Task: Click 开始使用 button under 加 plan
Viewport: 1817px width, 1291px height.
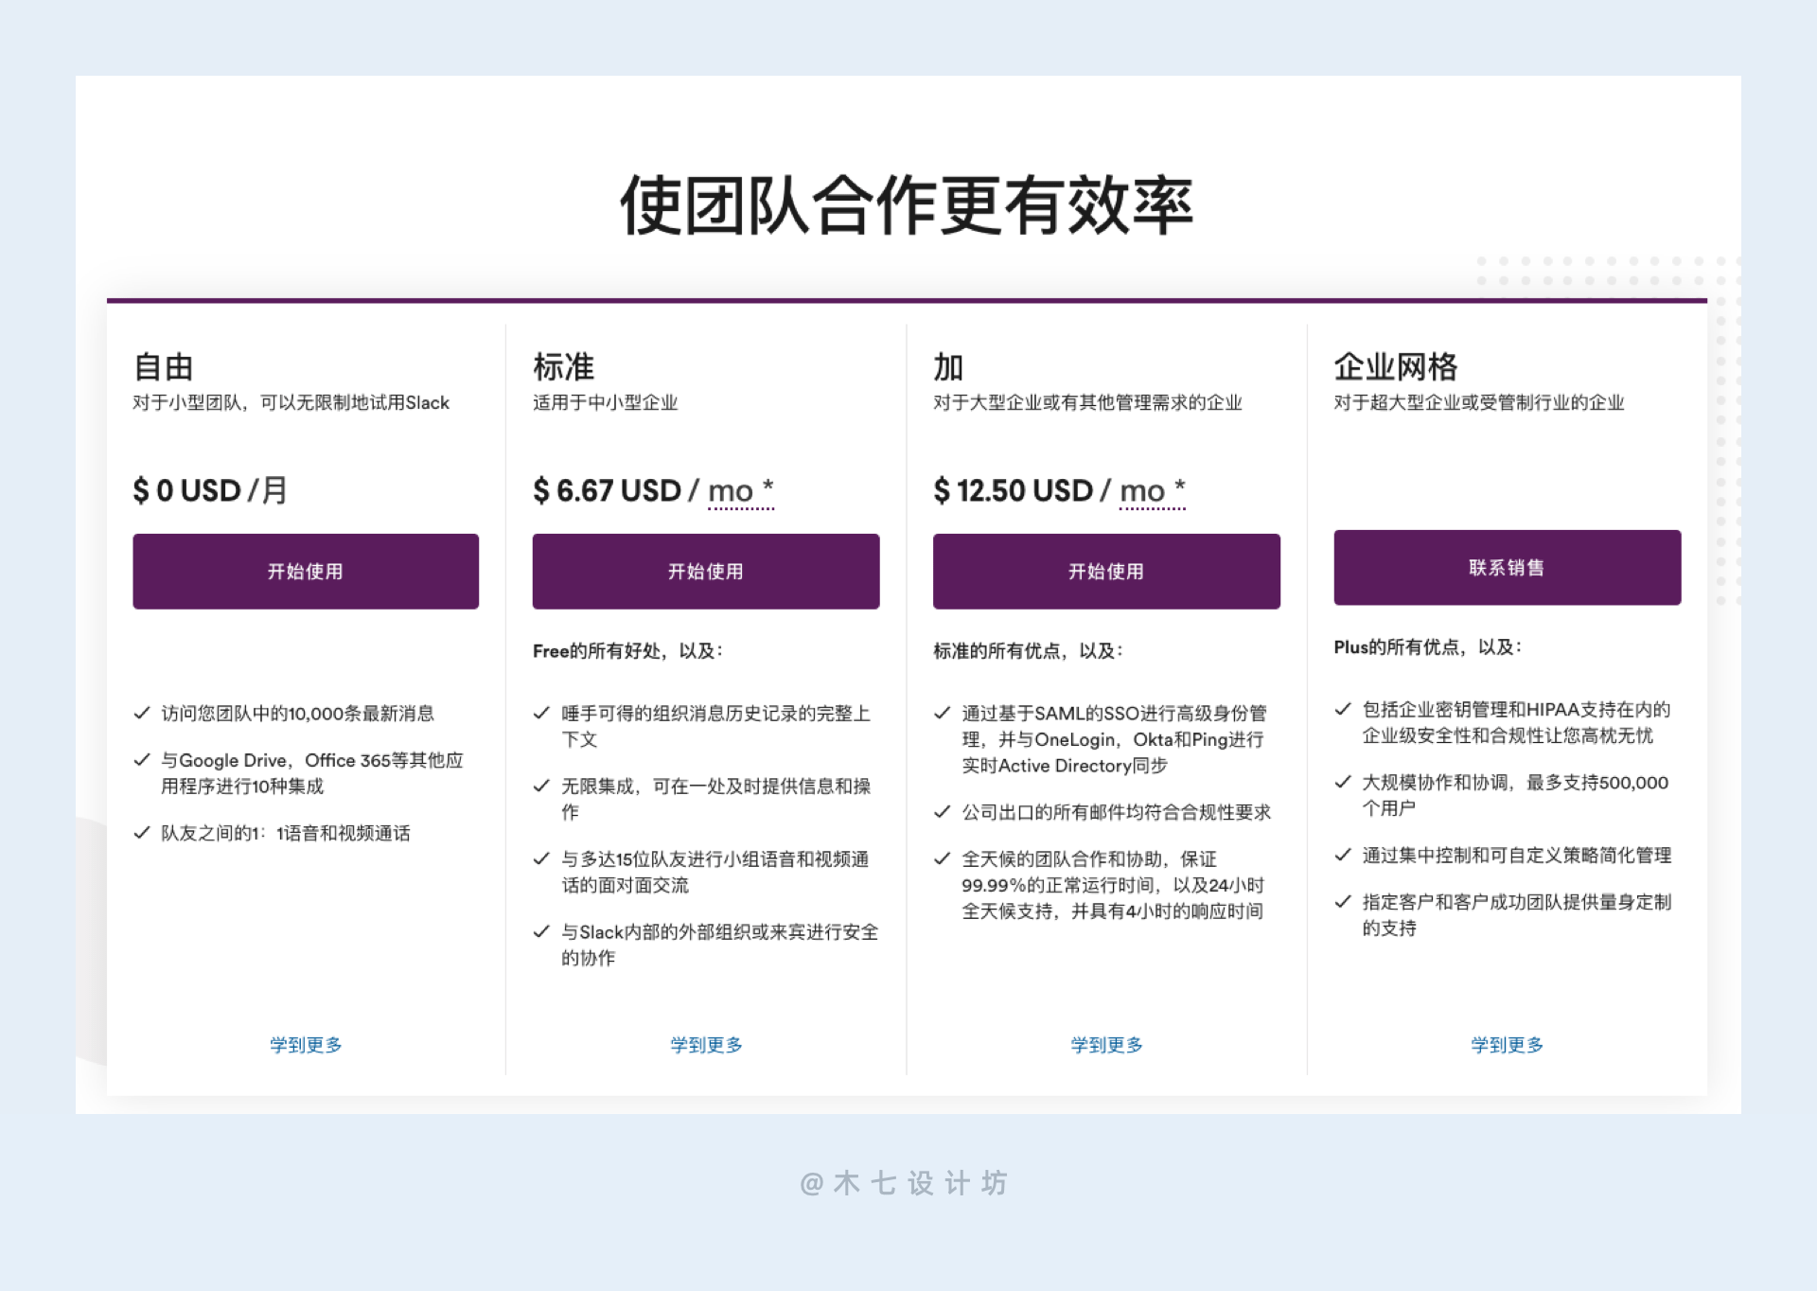Action: click(x=1105, y=571)
